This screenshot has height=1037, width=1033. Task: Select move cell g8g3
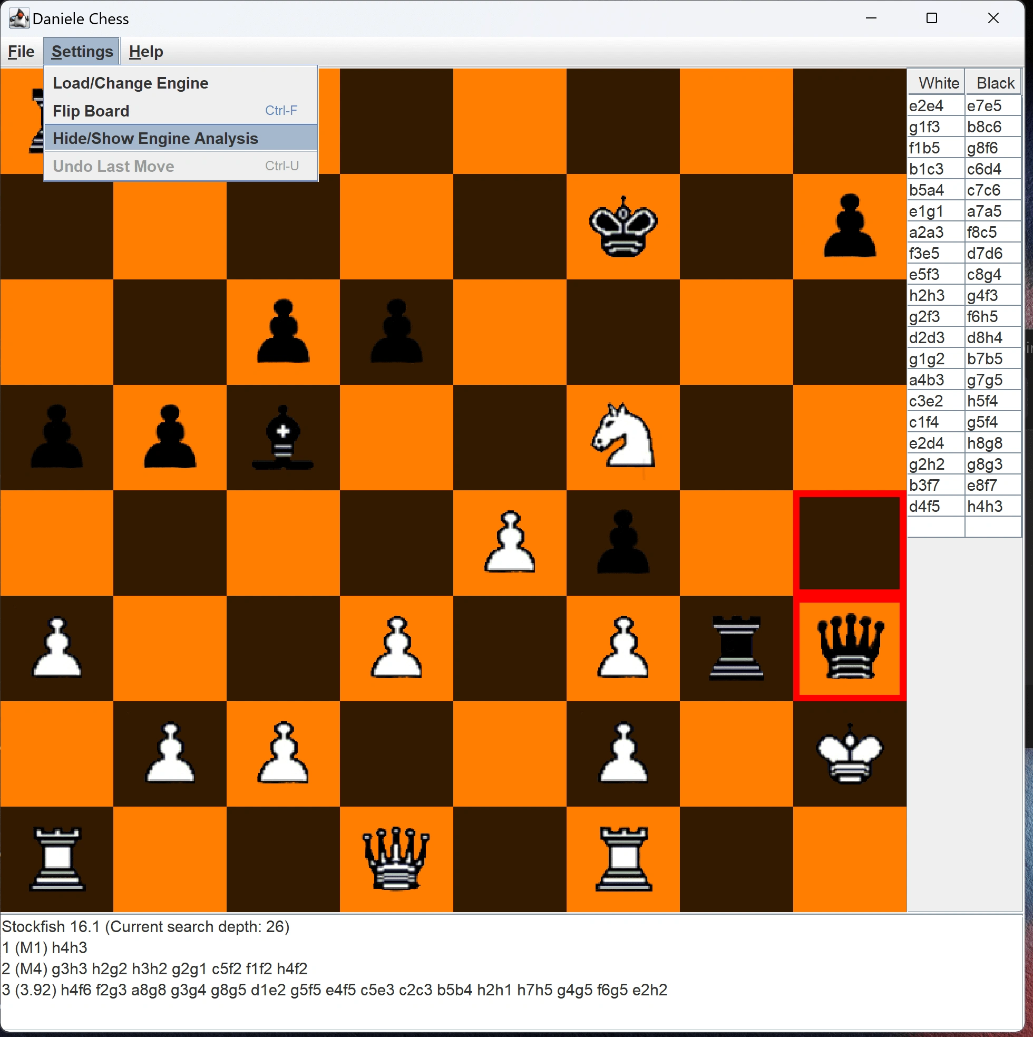coord(993,464)
